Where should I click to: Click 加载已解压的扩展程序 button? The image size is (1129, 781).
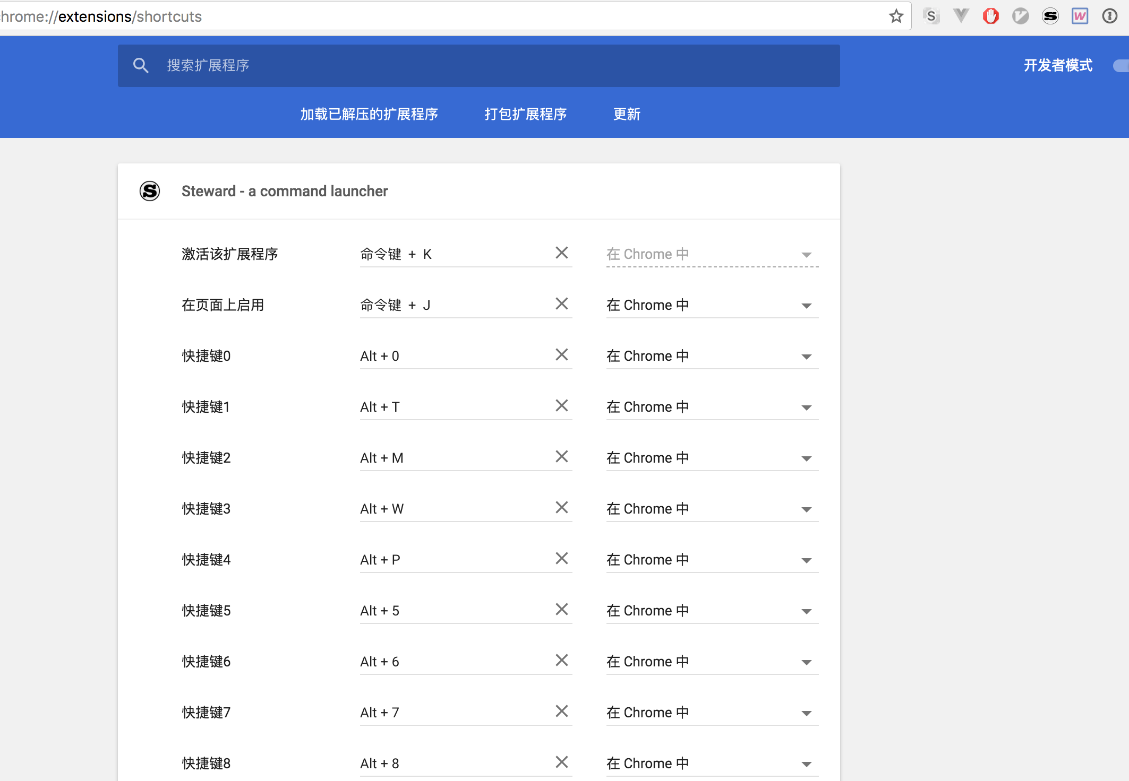point(369,114)
